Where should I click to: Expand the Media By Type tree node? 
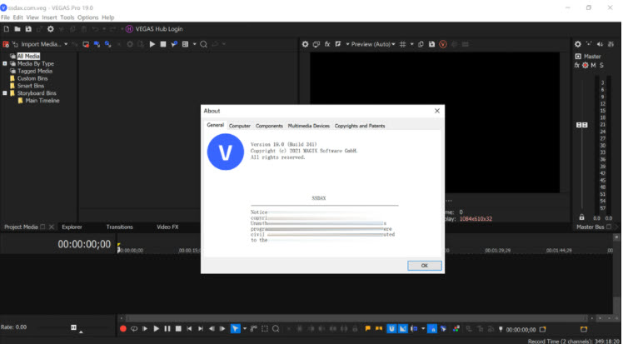[5, 63]
